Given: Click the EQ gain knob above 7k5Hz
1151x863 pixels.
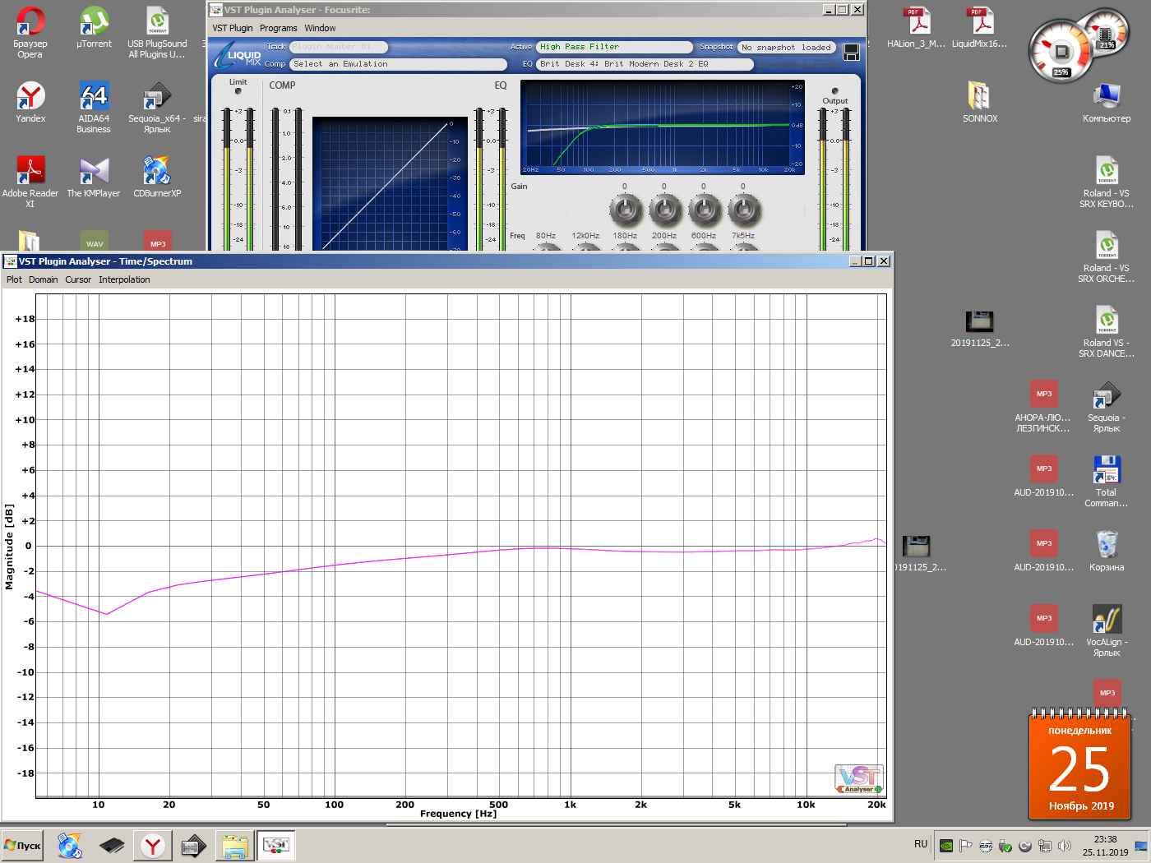Looking at the screenshot, I should (x=744, y=210).
